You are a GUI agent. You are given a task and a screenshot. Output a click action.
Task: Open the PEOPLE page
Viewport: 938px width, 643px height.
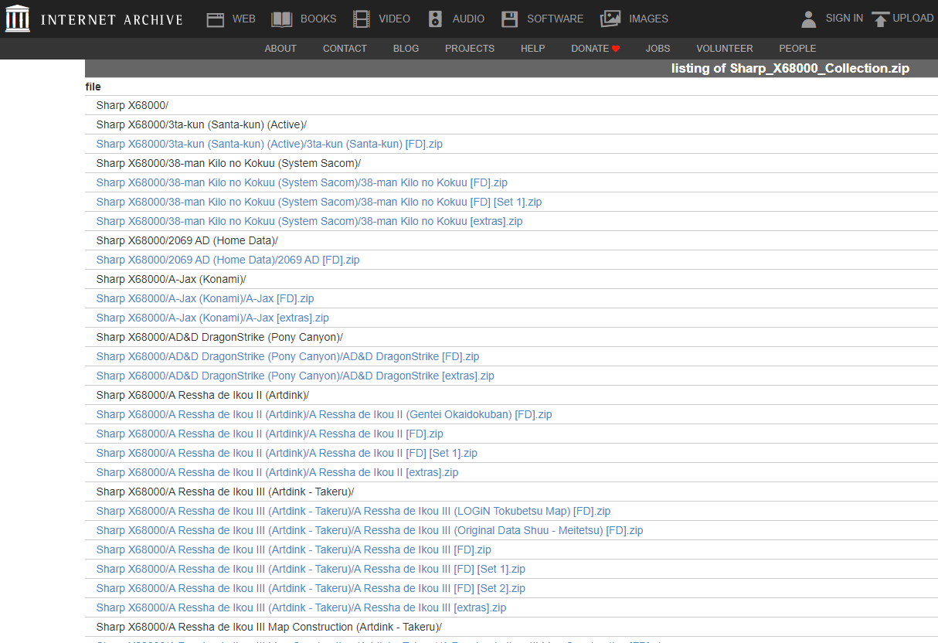coord(797,48)
